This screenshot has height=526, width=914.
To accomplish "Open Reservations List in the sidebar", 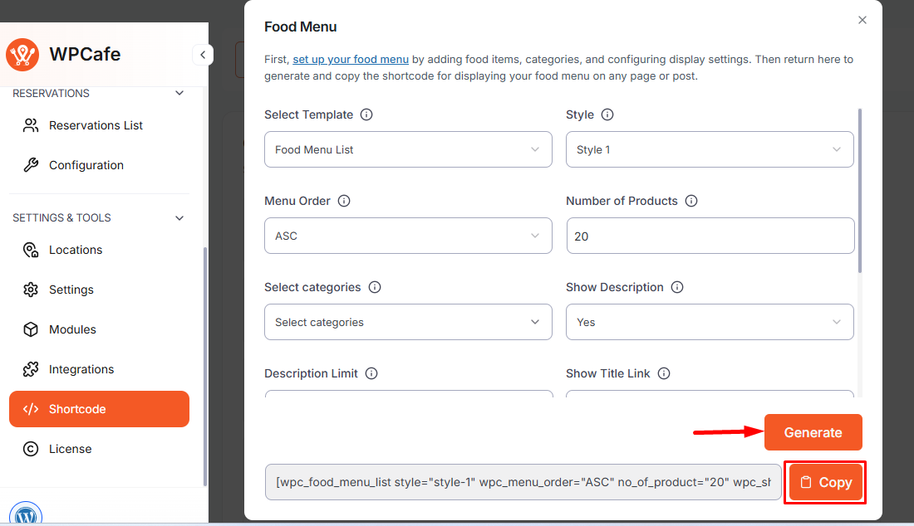I will [96, 125].
